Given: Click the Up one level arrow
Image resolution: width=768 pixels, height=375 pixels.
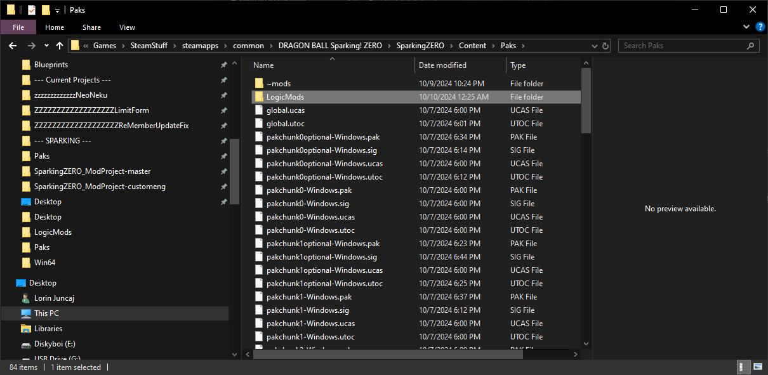Looking at the screenshot, I should [60, 46].
